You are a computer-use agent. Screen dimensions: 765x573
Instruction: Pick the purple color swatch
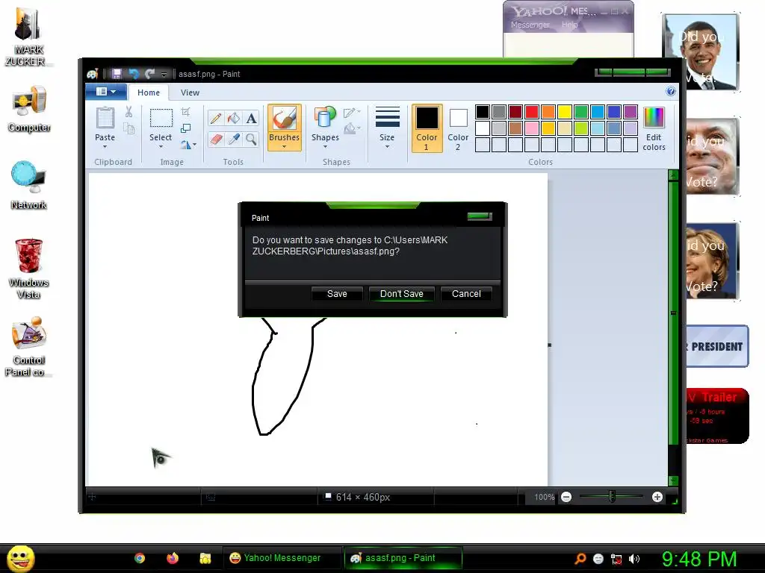pos(631,112)
